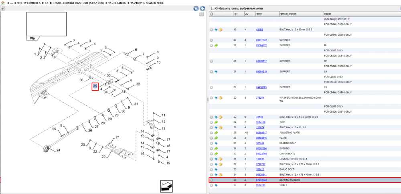Select callout 35 in the diagram
Image resolution: width=401 pixels, height=194 pixels.
click(95, 87)
